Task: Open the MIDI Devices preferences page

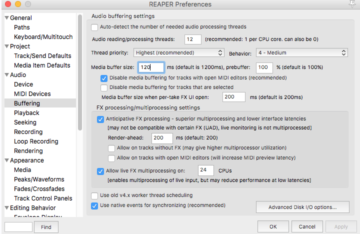Action: (32, 94)
